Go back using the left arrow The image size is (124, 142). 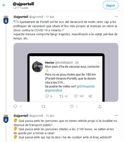[4, 5]
